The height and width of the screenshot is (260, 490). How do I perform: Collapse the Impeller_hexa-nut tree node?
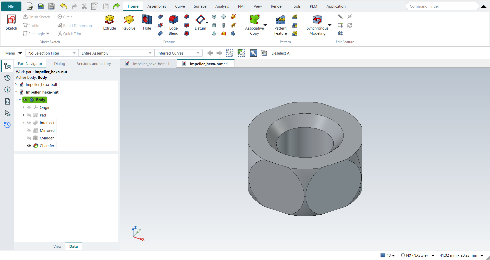pyautogui.click(x=16, y=92)
